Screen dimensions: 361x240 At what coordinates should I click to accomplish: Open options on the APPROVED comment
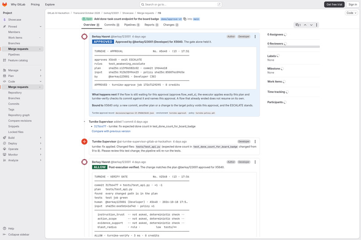[x=255, y=37]
